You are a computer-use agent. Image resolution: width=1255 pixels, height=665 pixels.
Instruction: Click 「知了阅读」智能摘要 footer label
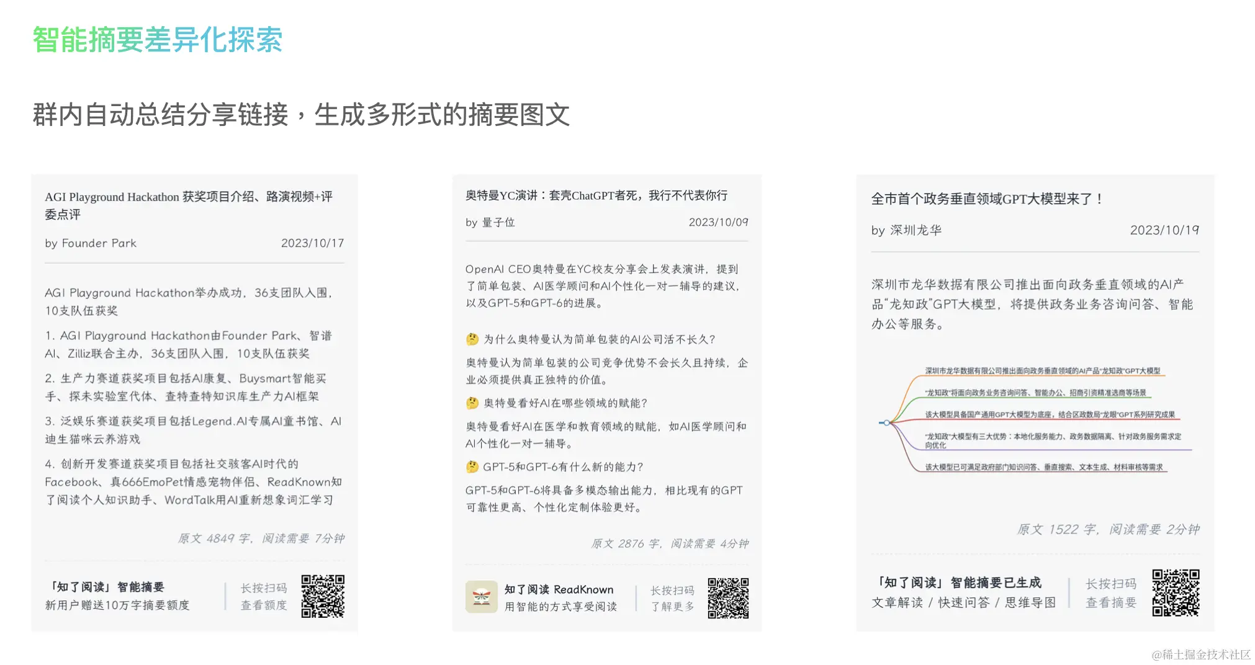[x=107, y=587]
